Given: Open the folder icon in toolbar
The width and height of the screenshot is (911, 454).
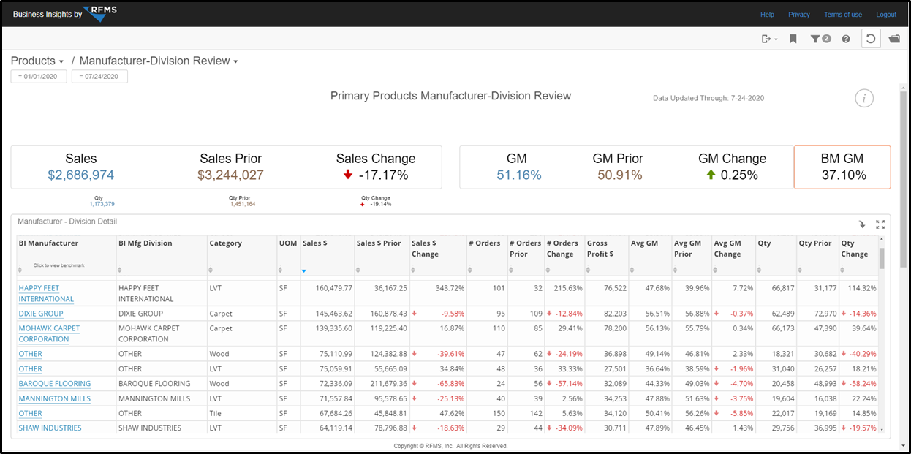Looking at the screenshot, I should [894, 39].
